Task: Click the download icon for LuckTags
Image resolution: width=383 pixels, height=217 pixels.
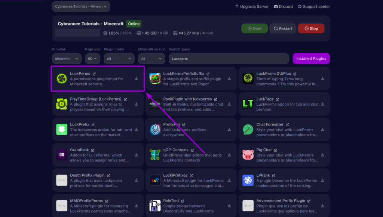Action: [322, 104]
